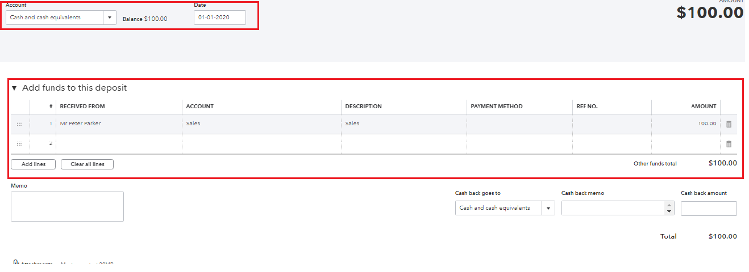
Task: Click the RECEIVED FROM column header
Action: coord(82,107)
